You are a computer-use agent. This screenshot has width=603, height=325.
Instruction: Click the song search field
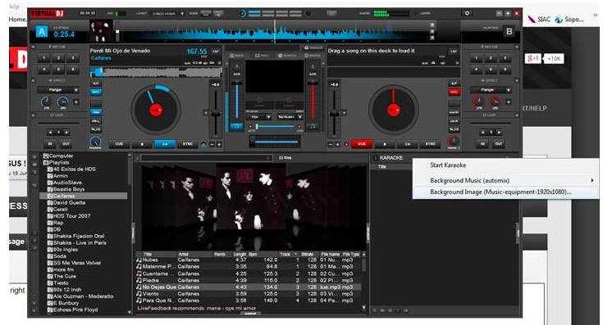coord(206,158)
